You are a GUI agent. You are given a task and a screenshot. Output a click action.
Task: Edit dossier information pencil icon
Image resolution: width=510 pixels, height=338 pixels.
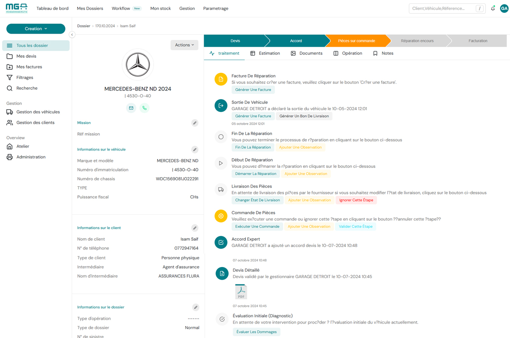(x=195, y=307)
